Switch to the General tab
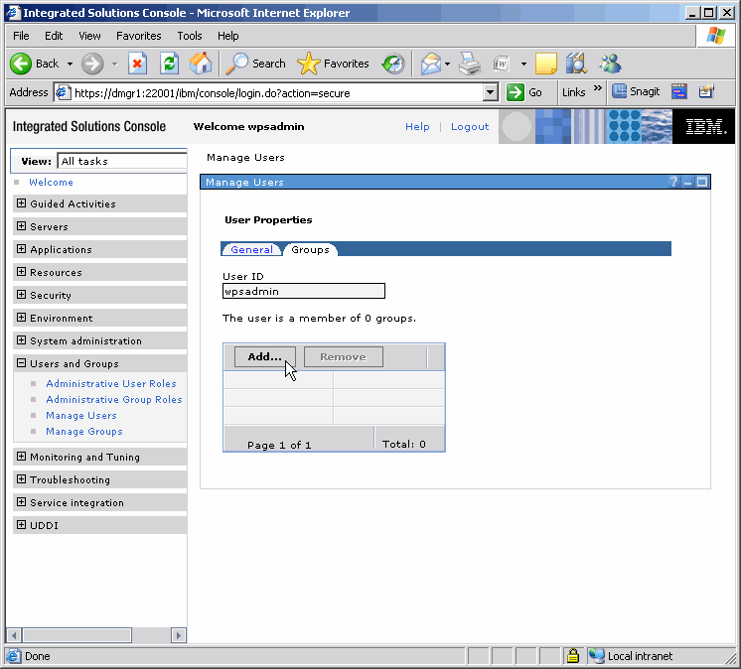 click(x=251, y=249)
